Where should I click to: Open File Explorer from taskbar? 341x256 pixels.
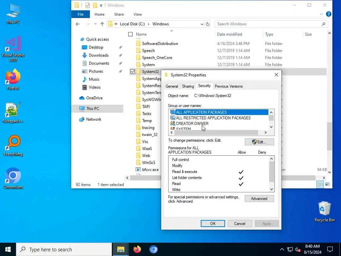pyautogui.click(x=121, y=249)
